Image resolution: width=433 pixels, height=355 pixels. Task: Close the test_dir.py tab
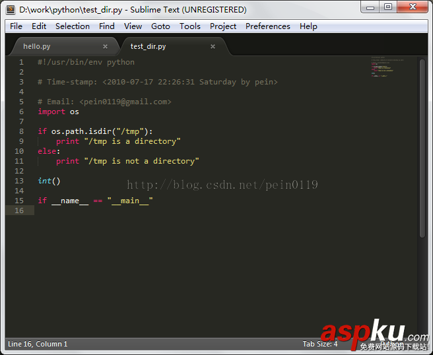point(213,47)
